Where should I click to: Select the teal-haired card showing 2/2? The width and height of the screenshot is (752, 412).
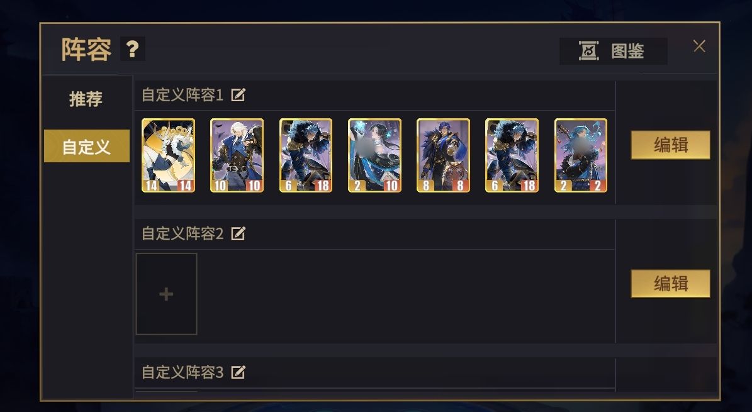pos(581,155)
